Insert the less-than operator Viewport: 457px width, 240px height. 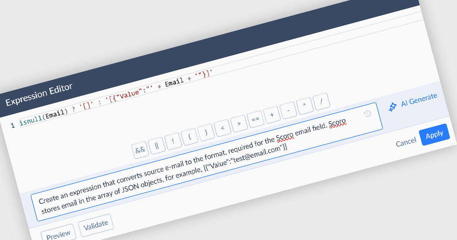click(x=222, y=128)
